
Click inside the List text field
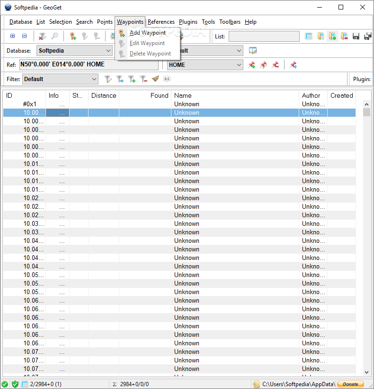click(x=264, y=36)
